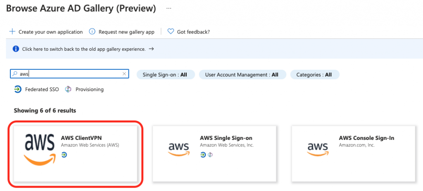Click the heart icon next to Got feedback
Image resolution: width=423 pixels, height=191 pixels.
pyautogui.click(x=171, y=31)
